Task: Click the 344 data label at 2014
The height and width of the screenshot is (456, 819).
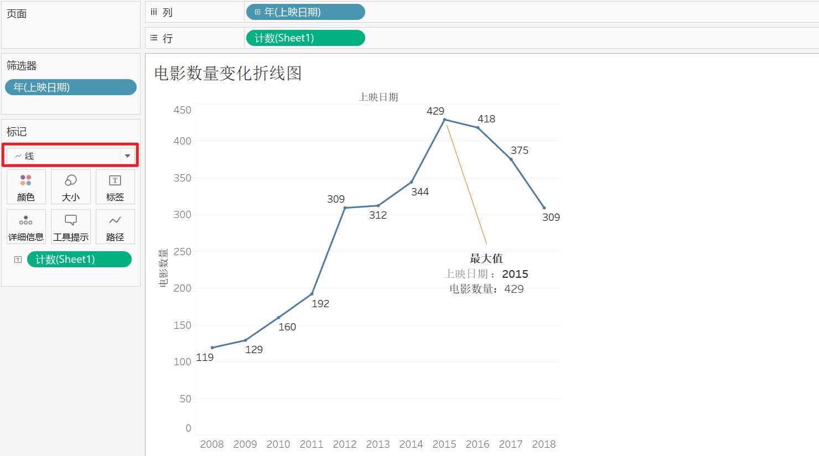Action: pyautogui.click(x=420, y=192)
